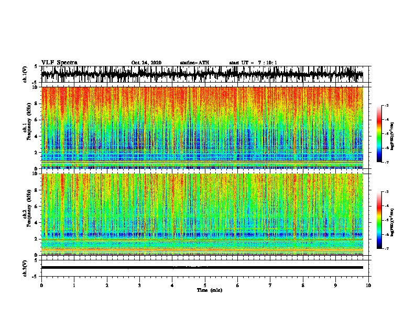
Task: Click the ch.3(V) black waveform band
Action: (x=202, y=268)
